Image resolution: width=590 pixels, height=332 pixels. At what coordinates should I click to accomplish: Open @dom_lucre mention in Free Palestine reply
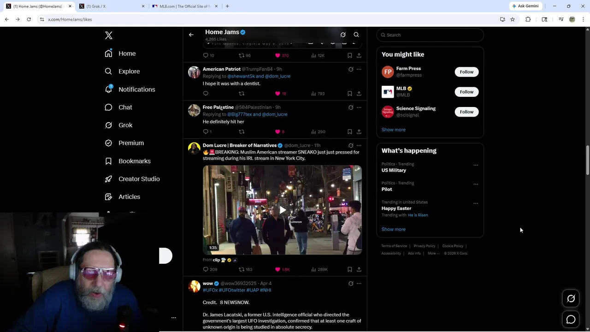click(x=275, y=114)
